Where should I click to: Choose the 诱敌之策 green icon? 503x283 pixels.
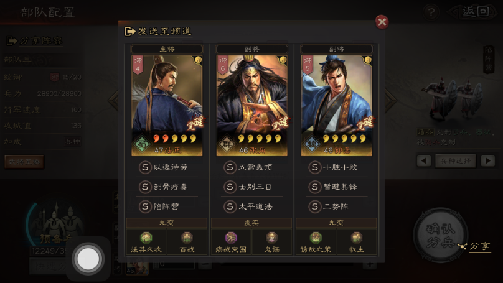point(316,238)
